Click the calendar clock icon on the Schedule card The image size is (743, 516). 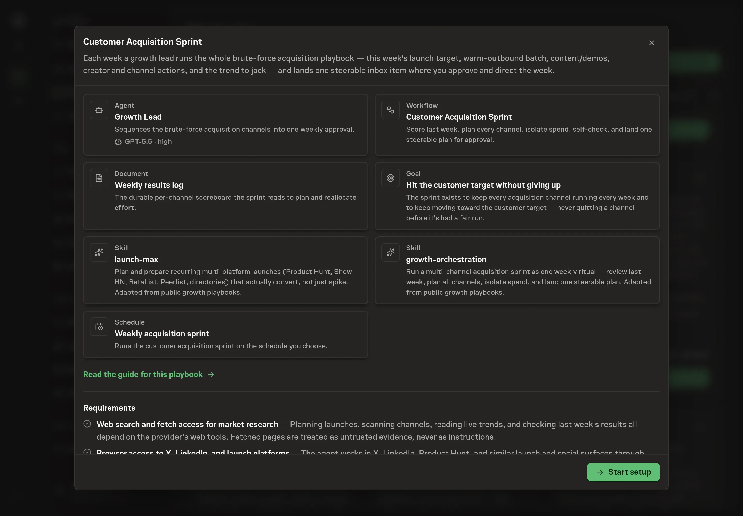99,327
